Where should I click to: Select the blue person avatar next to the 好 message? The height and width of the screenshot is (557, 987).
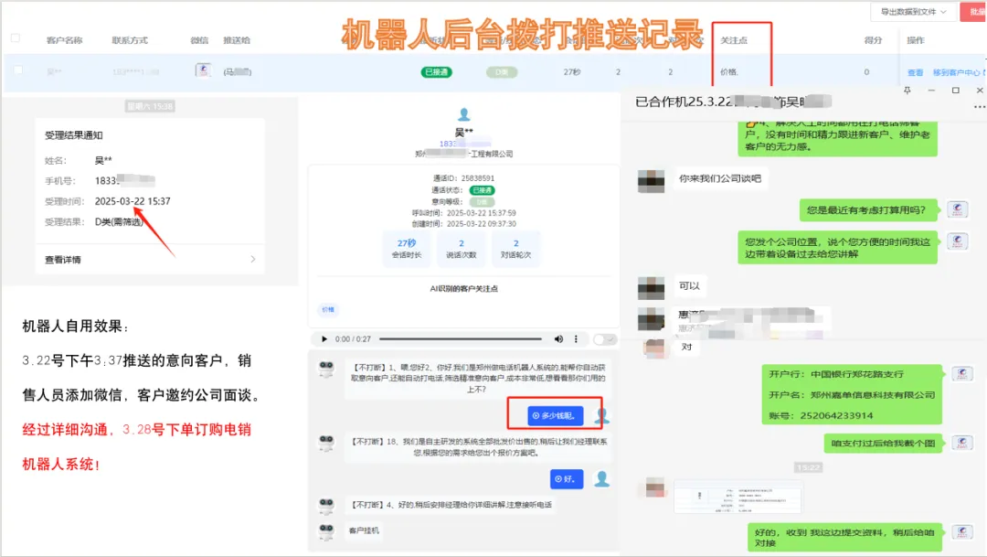pos(602,477)
